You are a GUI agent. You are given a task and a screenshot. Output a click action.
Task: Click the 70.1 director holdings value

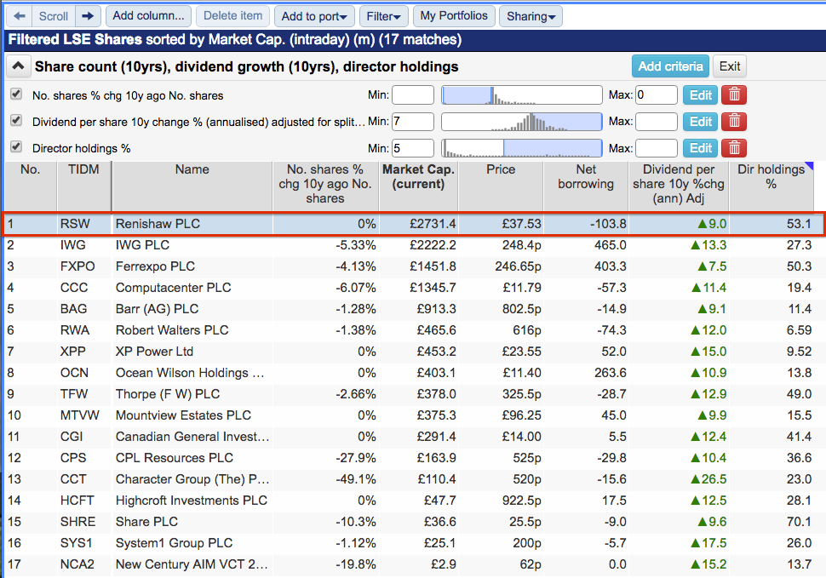coord(799,522)
